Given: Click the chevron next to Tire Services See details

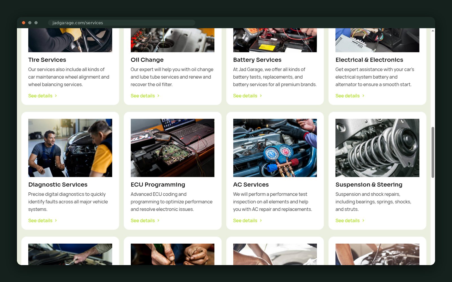Looking at the screenshot, I should coord(56,96).
